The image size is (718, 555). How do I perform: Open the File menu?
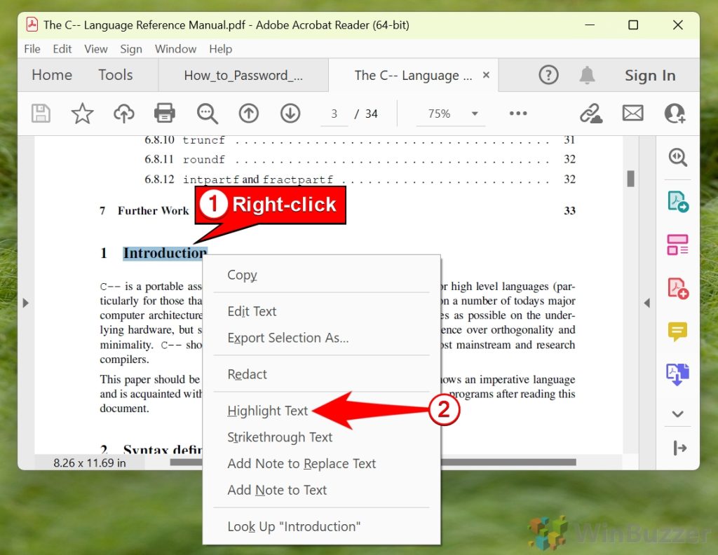(x=32, y=49)
